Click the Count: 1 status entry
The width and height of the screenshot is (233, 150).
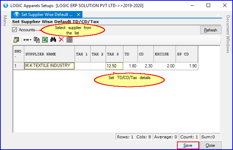(x=189, y=137)
